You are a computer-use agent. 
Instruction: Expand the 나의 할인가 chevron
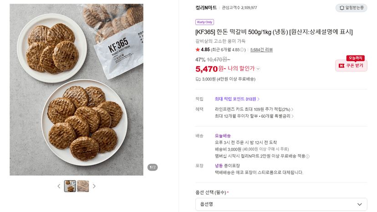coord(258,69)
